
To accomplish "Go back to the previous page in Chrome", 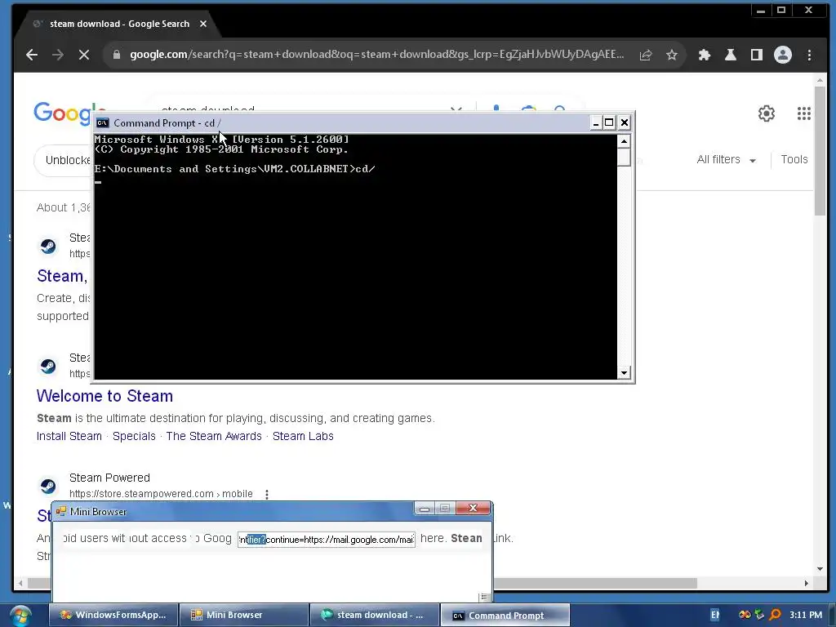I will [x=32, y=55].
